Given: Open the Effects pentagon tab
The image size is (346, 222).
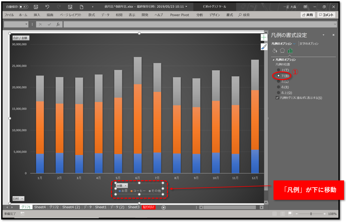Looking at the screenshot, I should click(x=282, y=51).
